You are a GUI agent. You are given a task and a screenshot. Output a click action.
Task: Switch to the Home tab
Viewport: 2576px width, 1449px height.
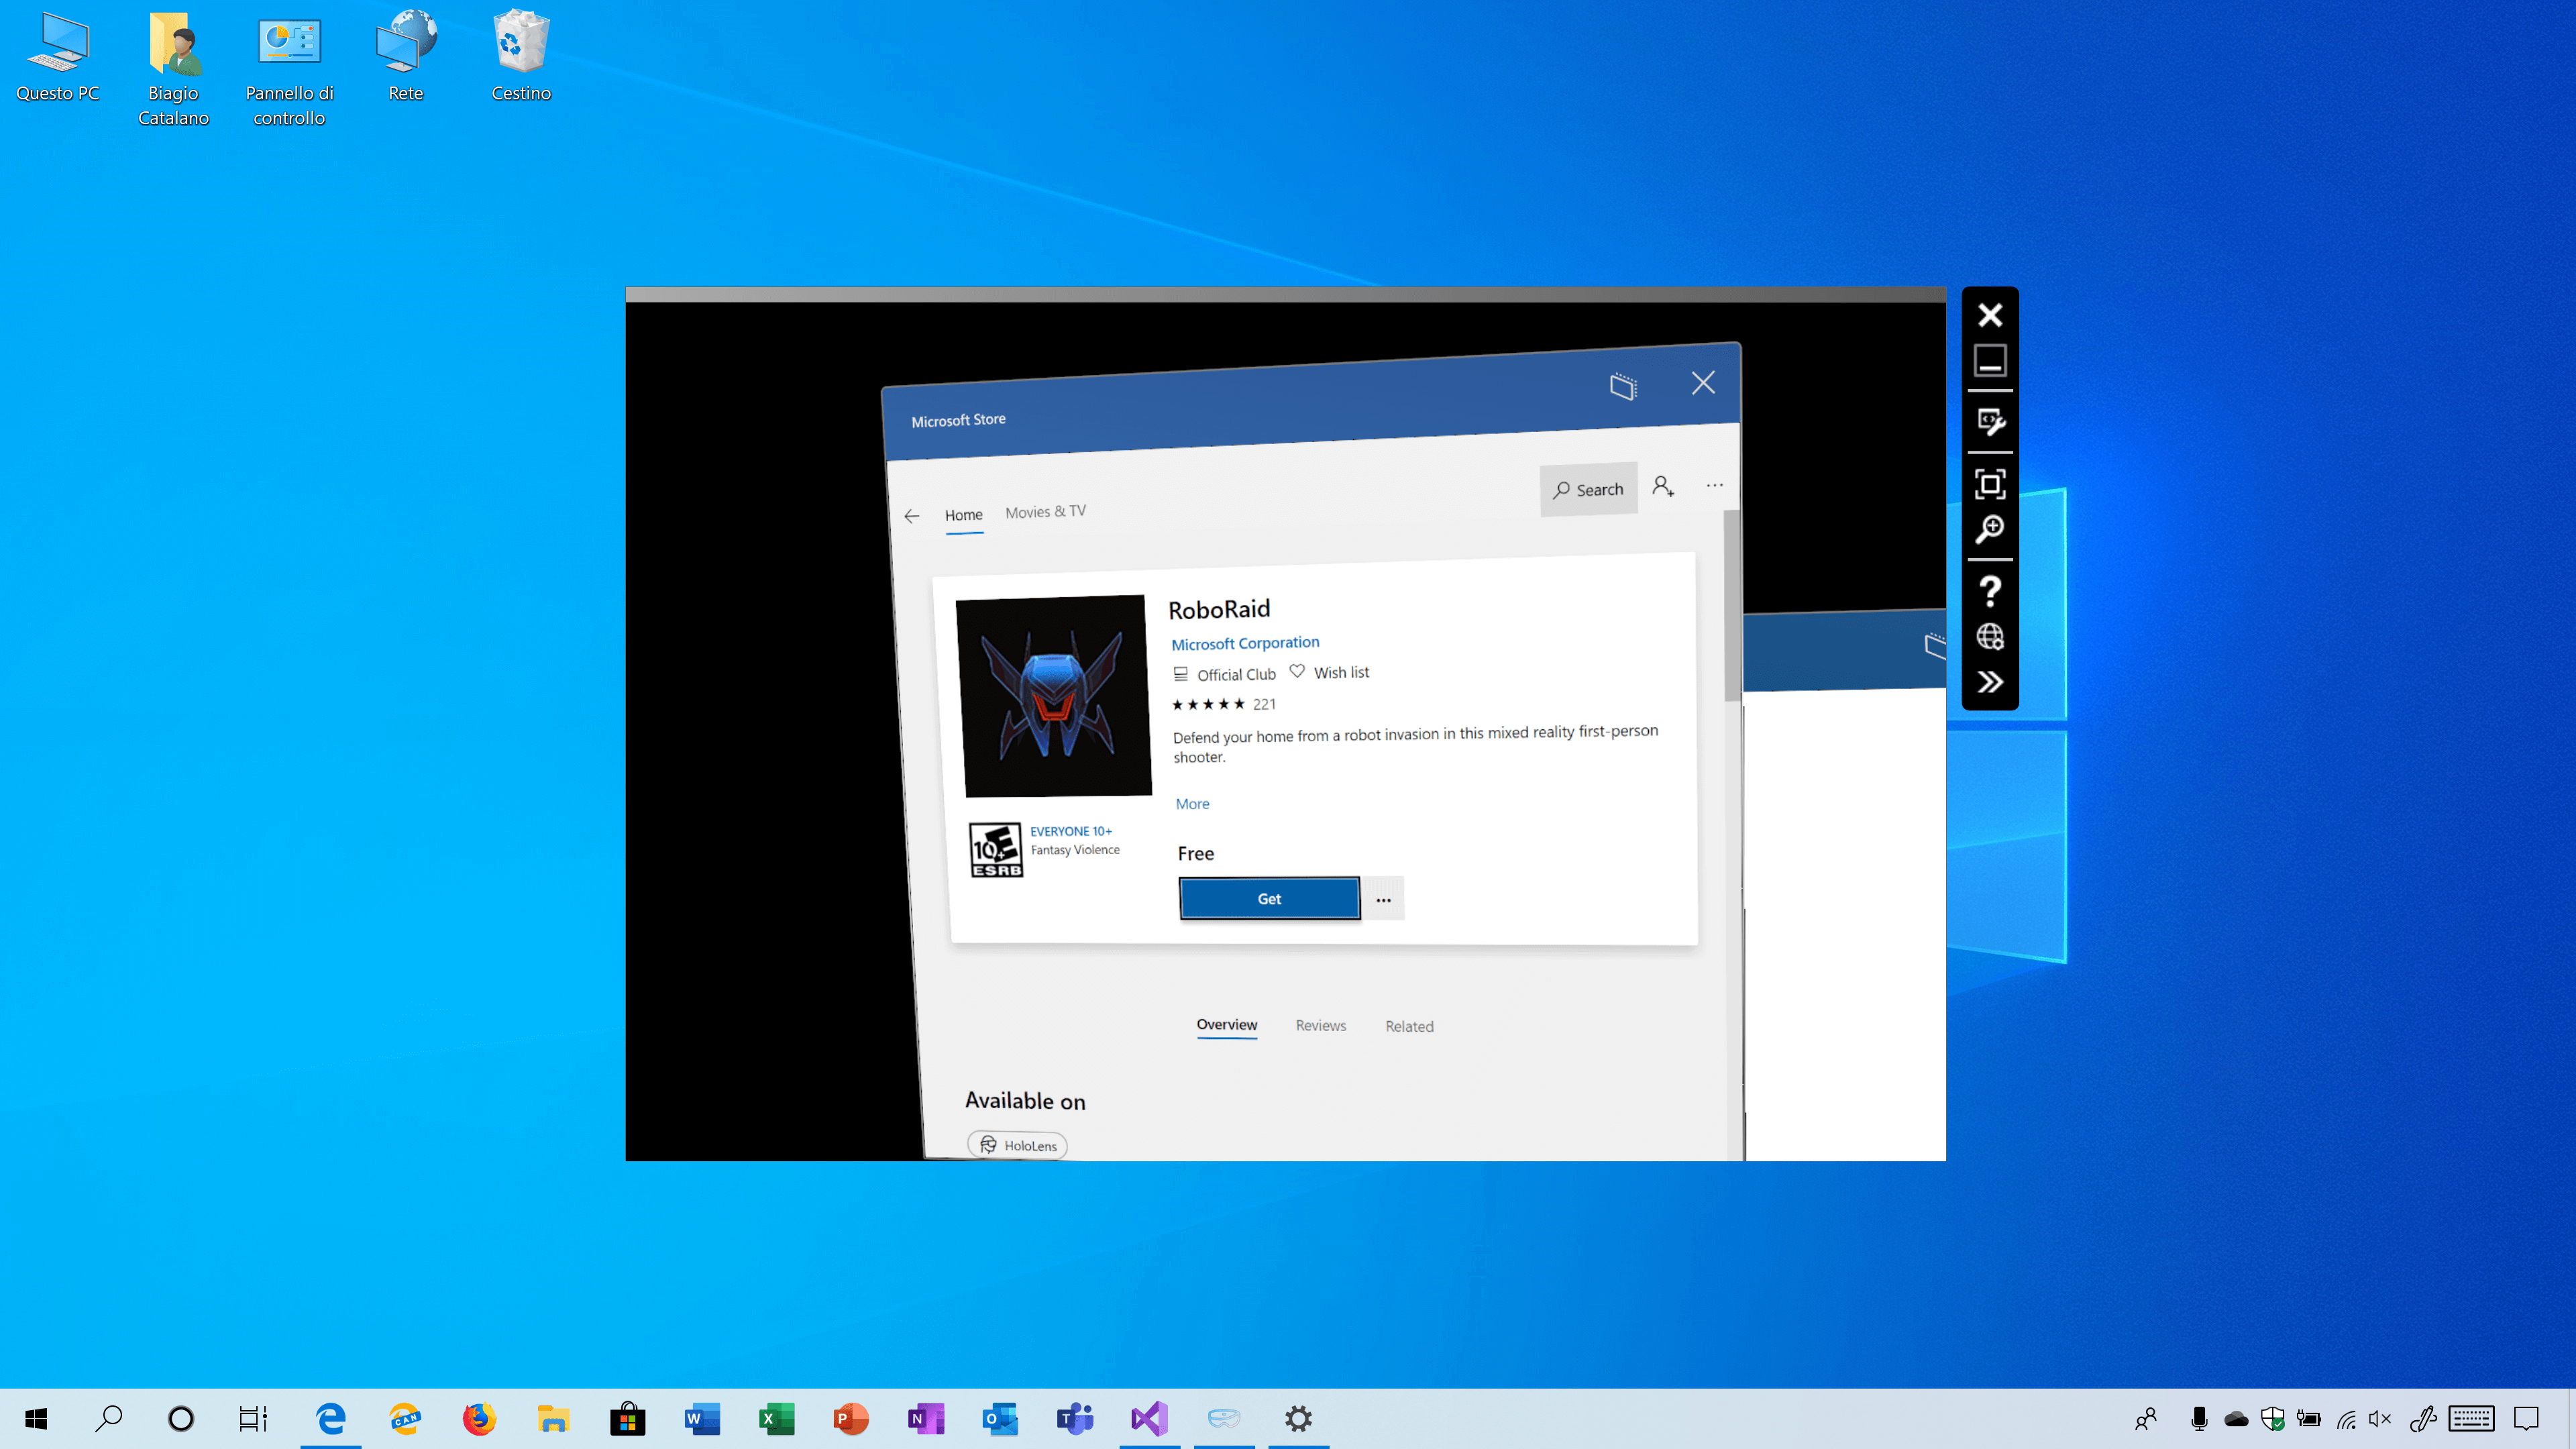coord(963,515)
